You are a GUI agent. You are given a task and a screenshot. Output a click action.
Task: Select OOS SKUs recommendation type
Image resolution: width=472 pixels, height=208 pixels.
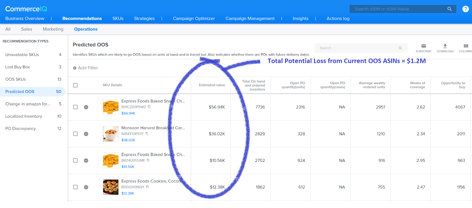(x=33, y=79)
